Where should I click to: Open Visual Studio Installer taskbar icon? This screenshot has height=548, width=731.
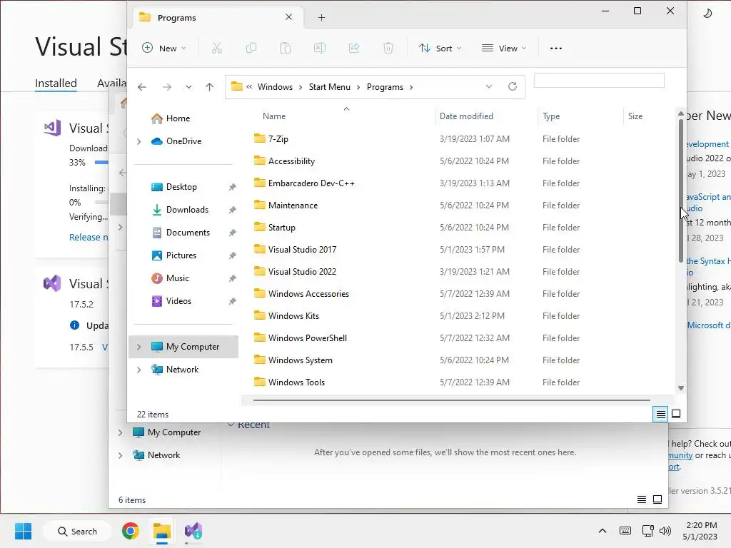point(193,531)
